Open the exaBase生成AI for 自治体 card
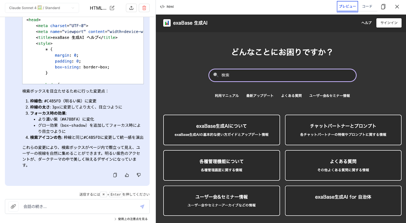The image size is (406, 223). pos(343,201)
